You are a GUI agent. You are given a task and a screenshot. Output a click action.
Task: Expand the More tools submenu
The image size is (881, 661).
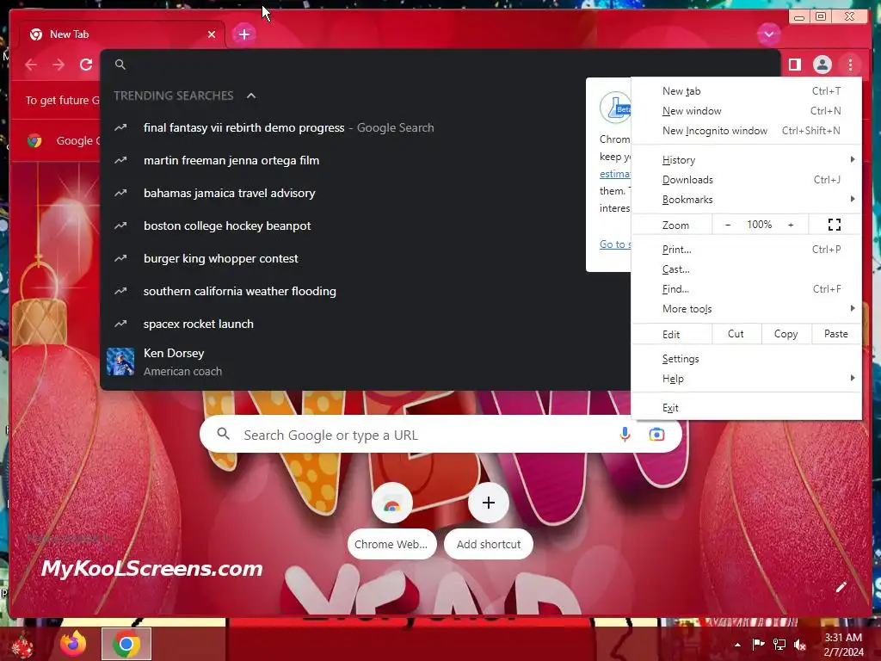point(746,308)
